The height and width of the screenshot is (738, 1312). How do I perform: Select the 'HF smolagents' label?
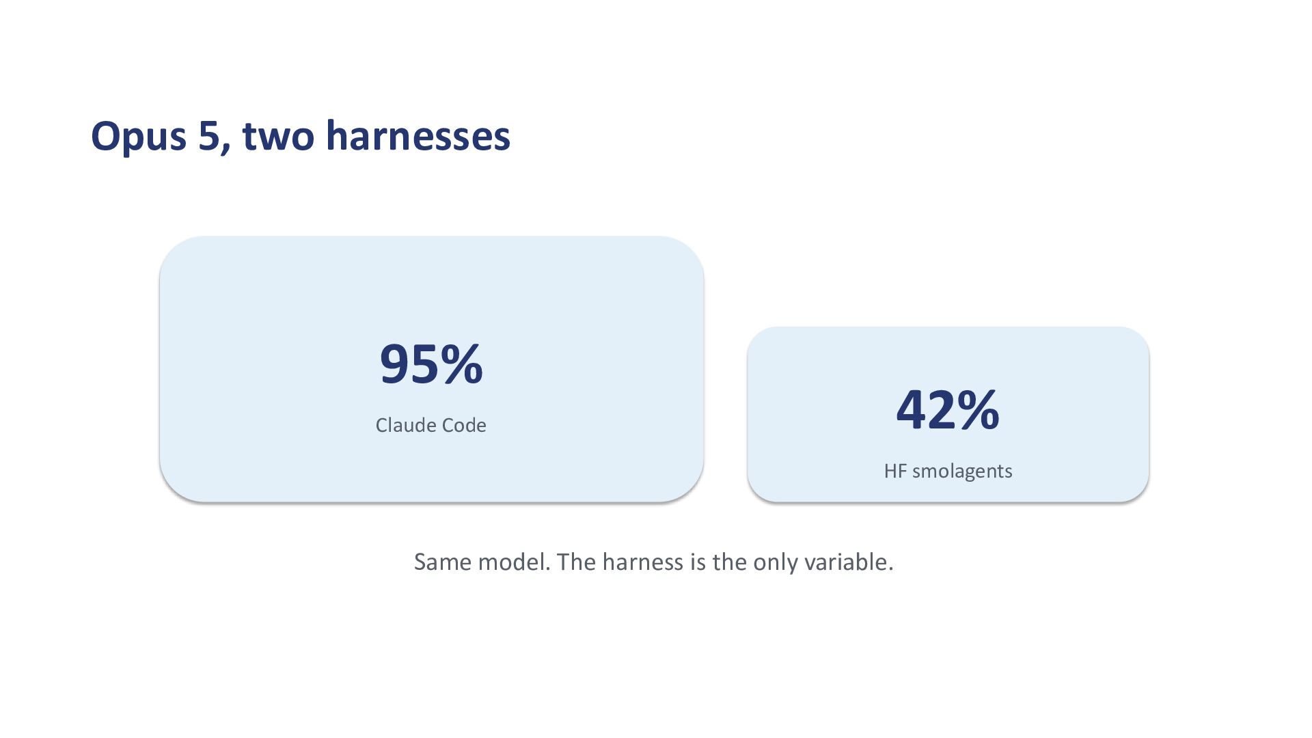[x=948, y=471]
